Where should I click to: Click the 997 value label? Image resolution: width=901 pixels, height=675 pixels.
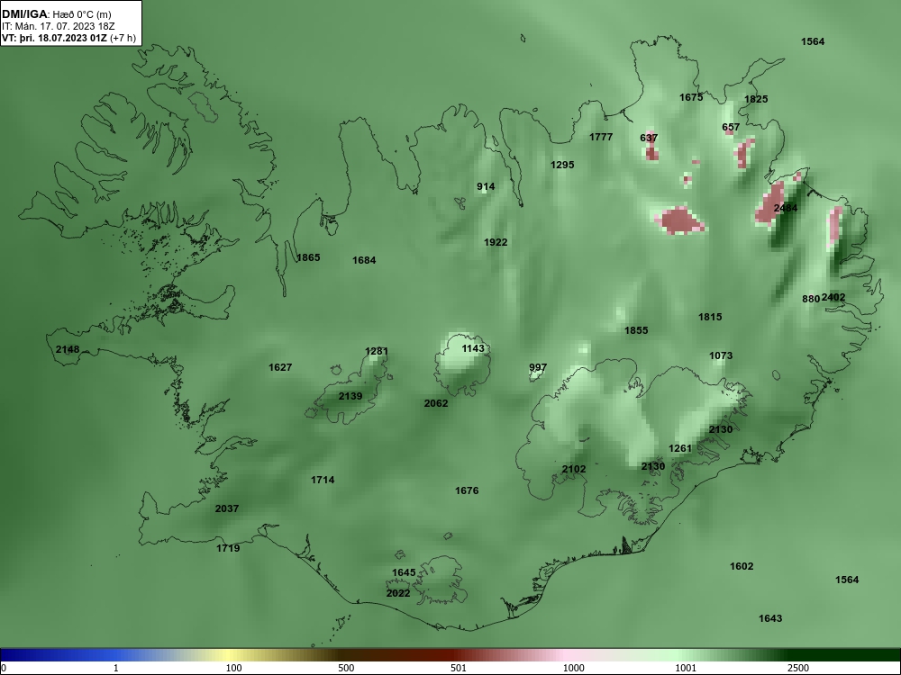539,368
